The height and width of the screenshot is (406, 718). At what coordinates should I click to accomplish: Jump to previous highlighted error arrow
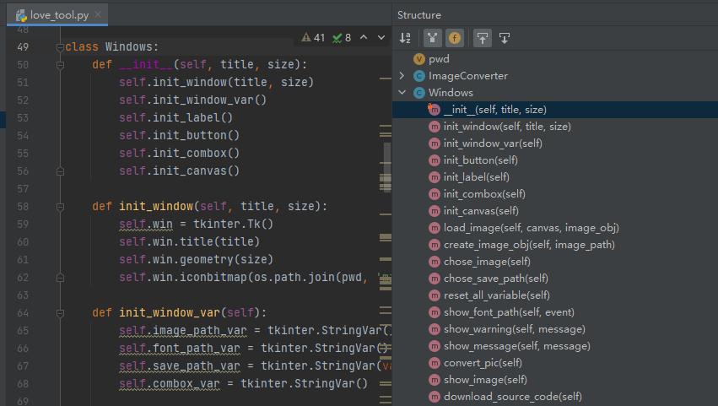364,38
